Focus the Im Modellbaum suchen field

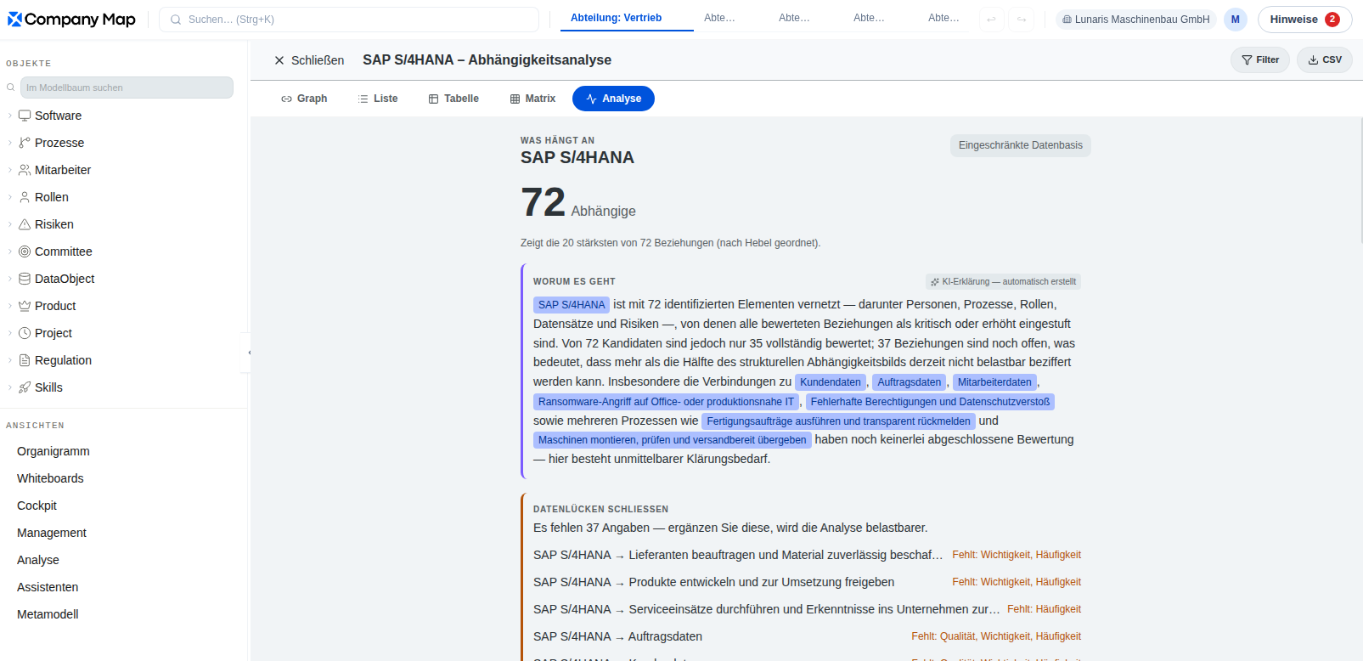[x=127, y=88]
